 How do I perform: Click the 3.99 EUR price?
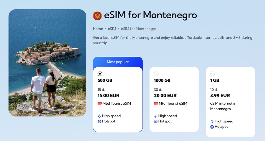[220, 95]
